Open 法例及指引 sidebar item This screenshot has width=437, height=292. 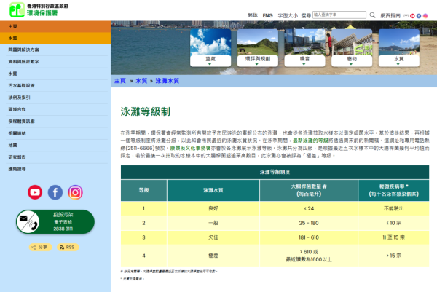55,98
